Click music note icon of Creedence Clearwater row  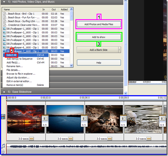click(5, 25)
